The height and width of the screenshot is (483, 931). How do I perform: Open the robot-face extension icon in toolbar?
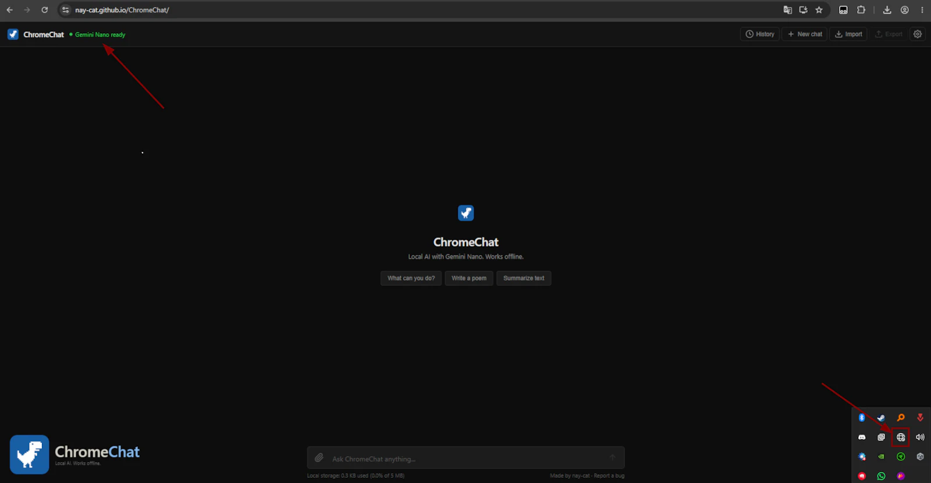pos(843,10)
